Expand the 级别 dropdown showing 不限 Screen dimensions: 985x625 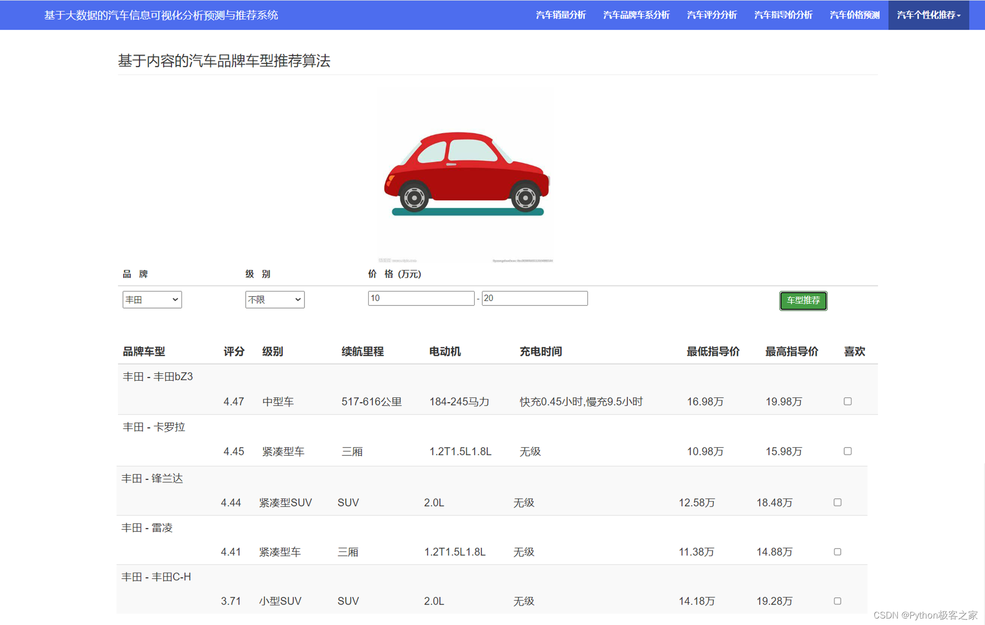click(275, 300)
